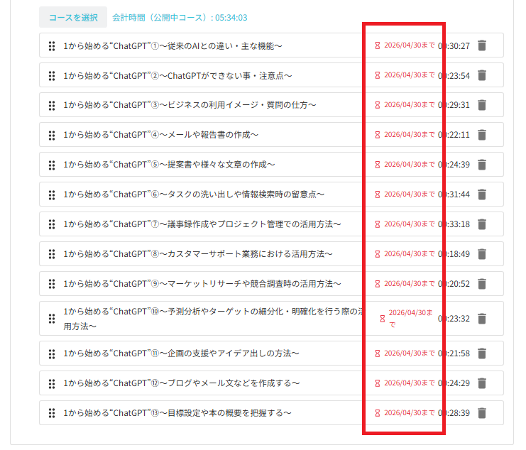
Task: Delete the ChatGPT④ course row
Action: [x=482, y=135]
